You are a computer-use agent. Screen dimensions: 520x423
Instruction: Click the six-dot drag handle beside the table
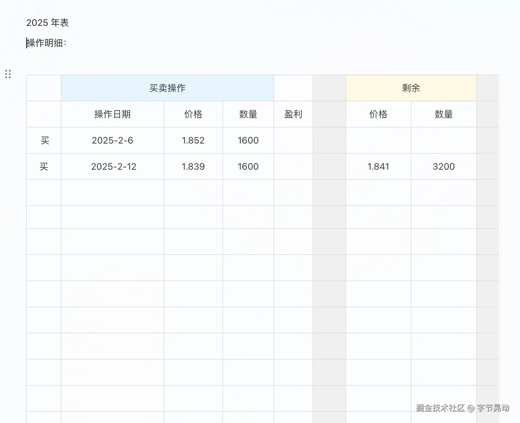pos(8,74)
